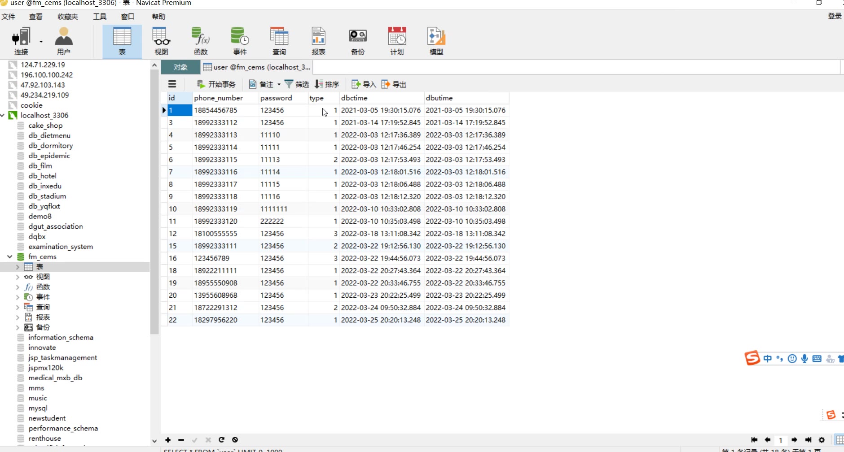
Task: Select the row with id 22
Action: [335, 320]
